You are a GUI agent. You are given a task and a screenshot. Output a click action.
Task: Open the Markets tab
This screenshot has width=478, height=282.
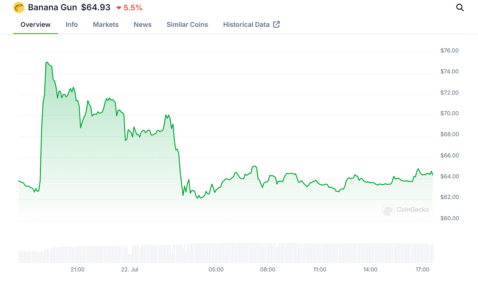coord(106,25)
